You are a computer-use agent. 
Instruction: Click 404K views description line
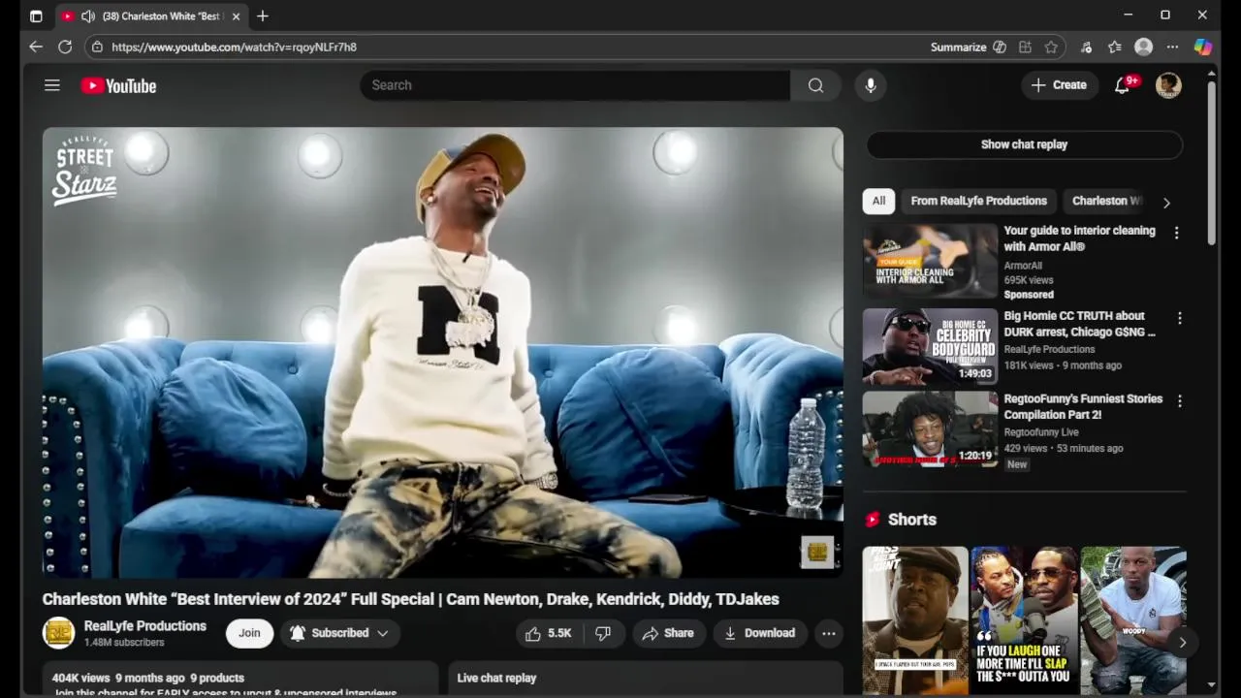click(x=148, y=678)
